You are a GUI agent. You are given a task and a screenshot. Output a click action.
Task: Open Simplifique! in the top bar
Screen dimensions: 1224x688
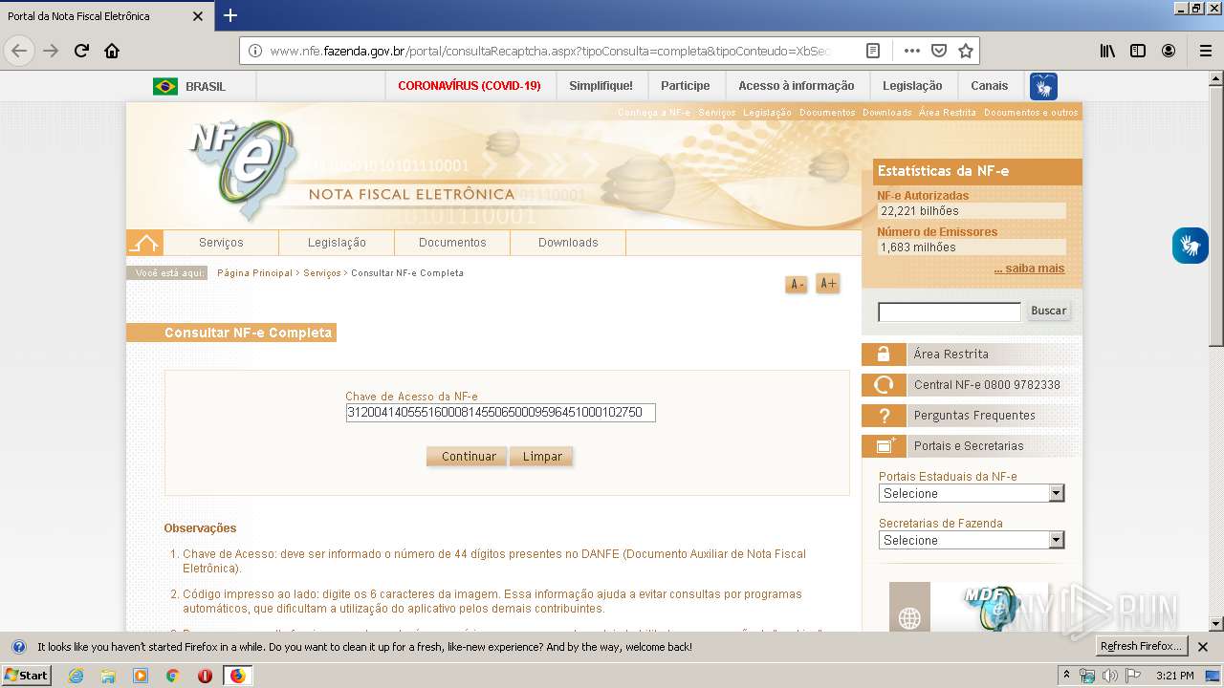[x=601, y=86]
